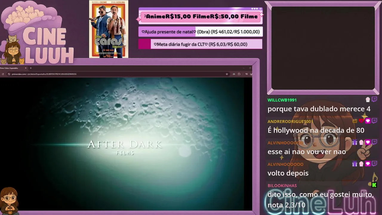Open site info icon left of primevideo.com URL

pyautogui.click(x=9, y=74)
